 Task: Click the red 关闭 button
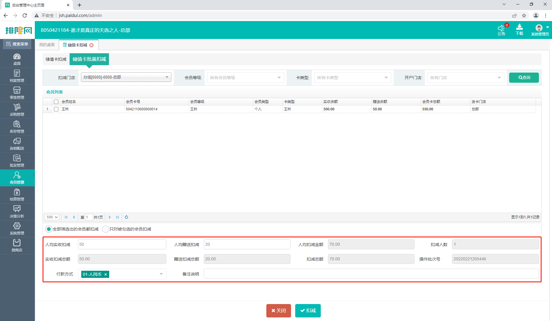pyautogui.click(x=279, y=311)
